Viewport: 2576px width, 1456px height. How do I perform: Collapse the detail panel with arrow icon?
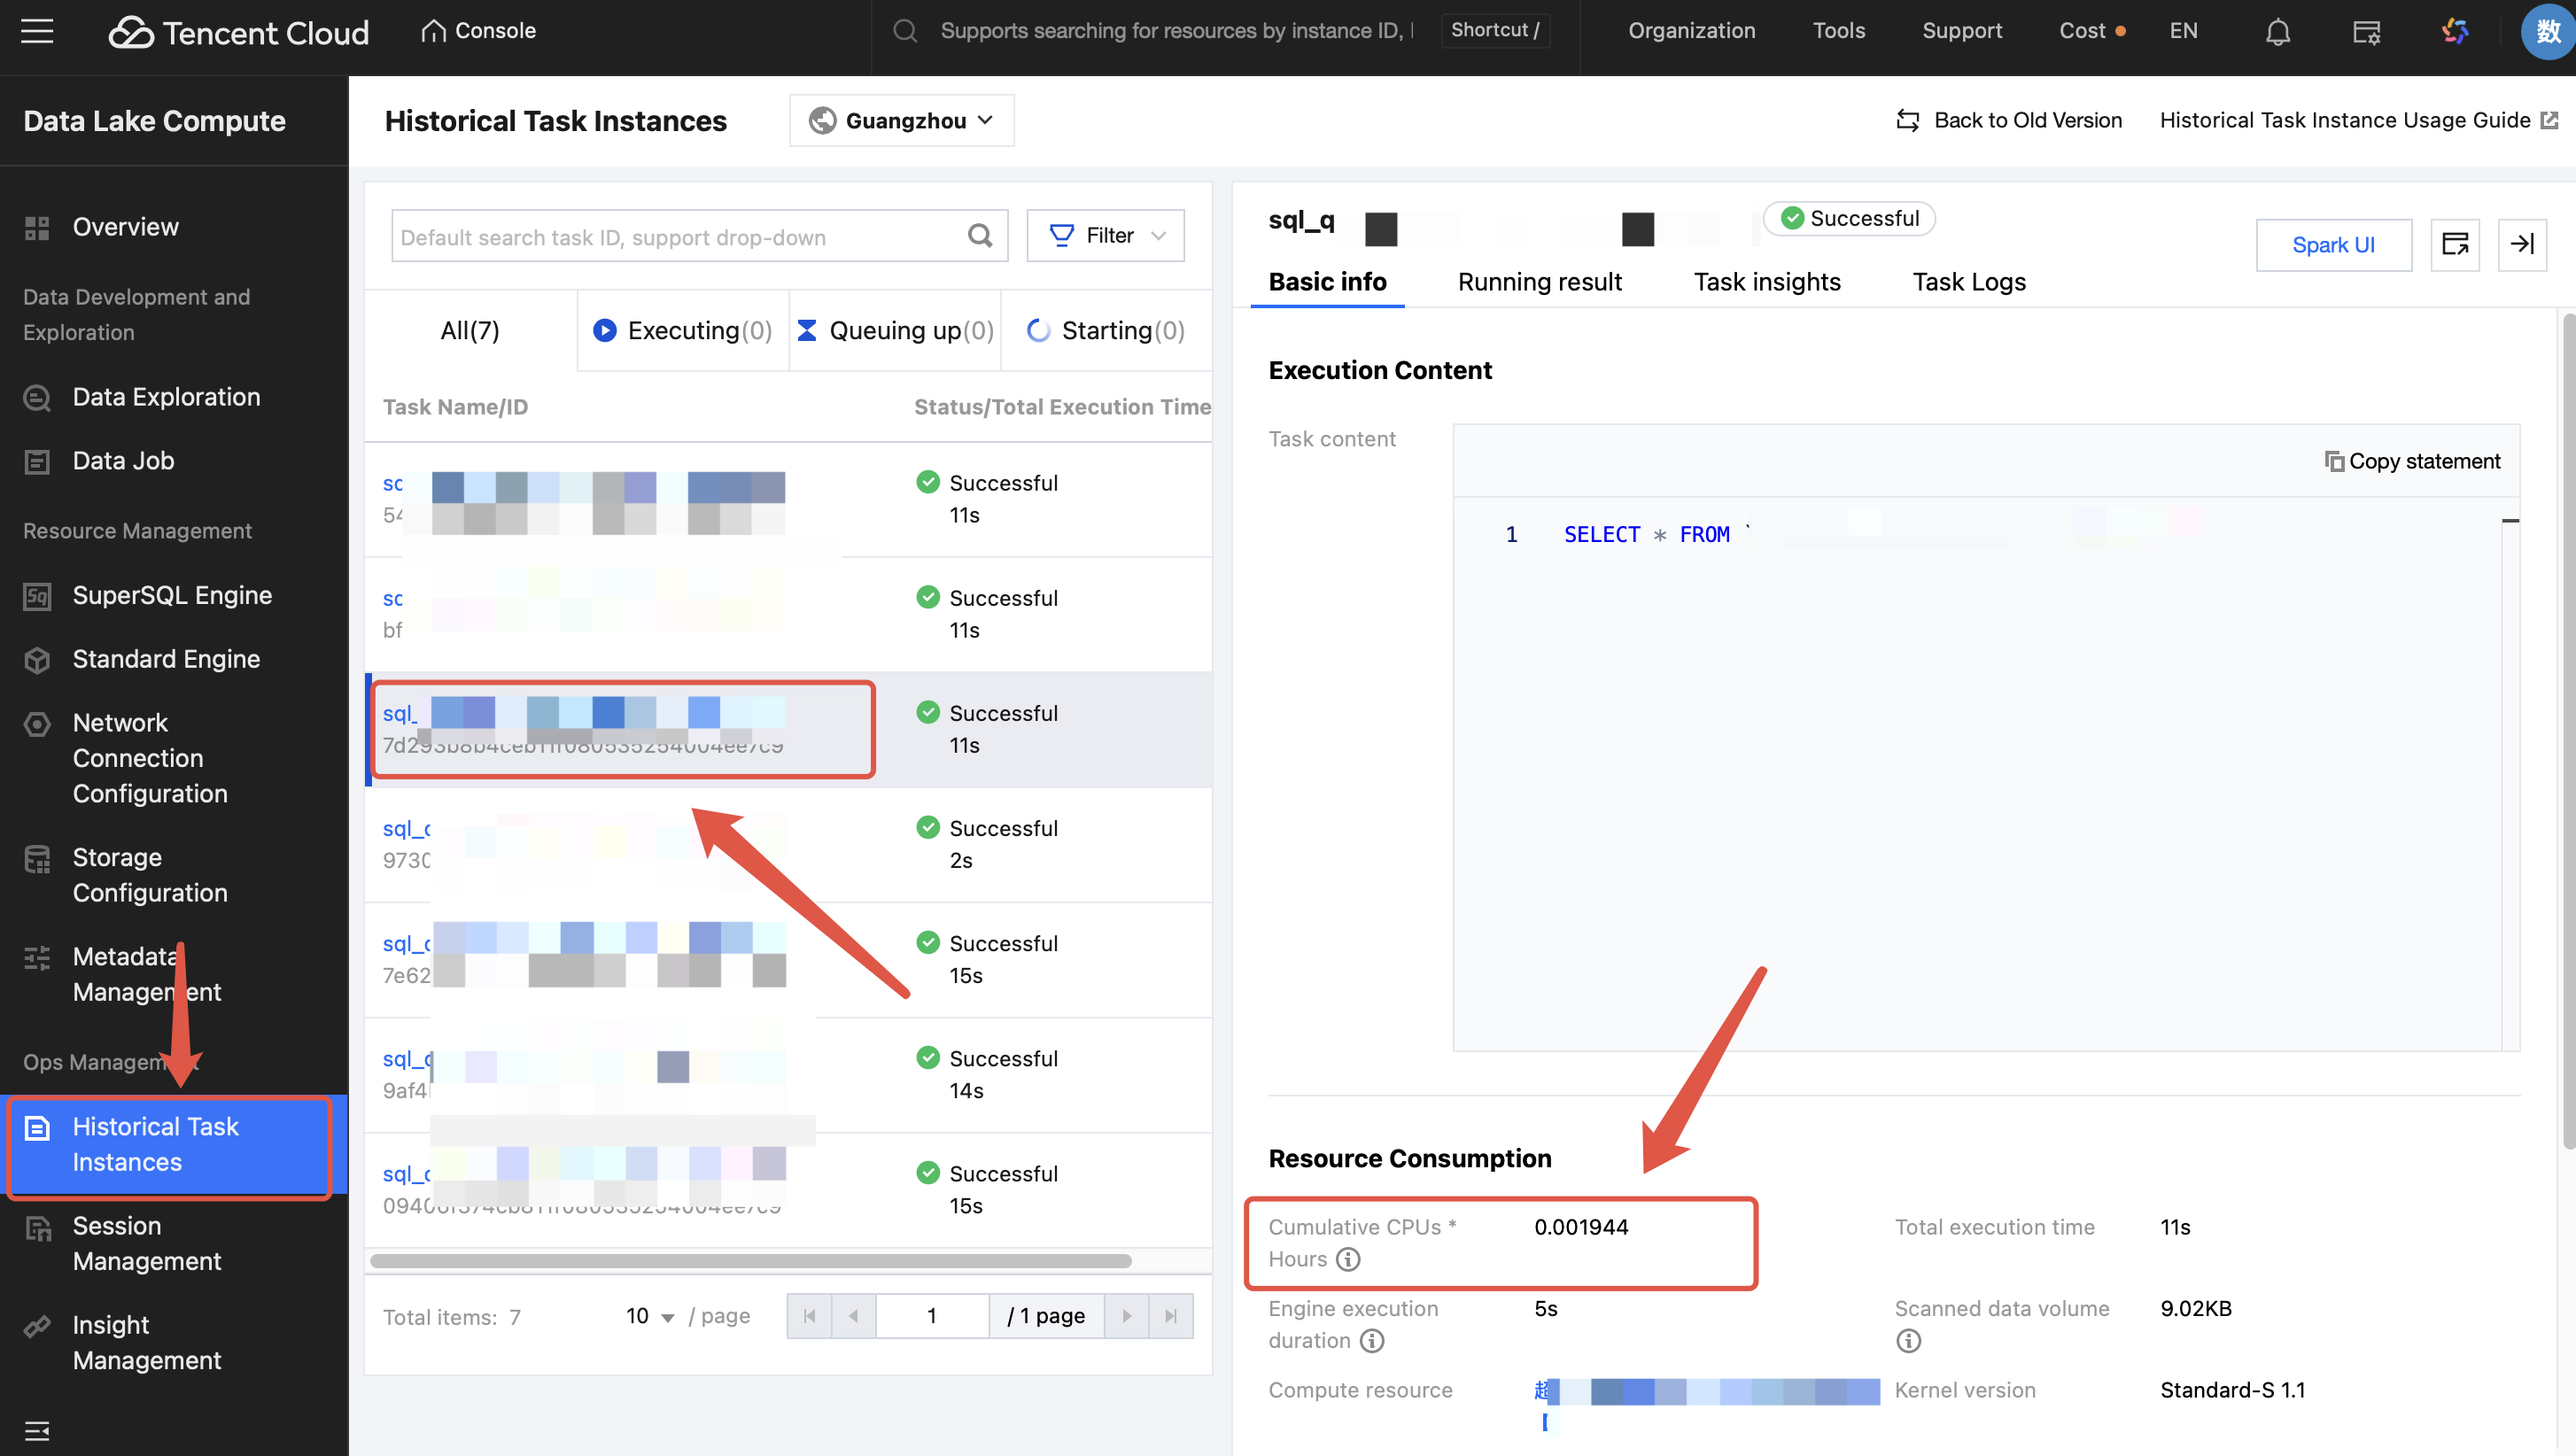pos(2521,244)
